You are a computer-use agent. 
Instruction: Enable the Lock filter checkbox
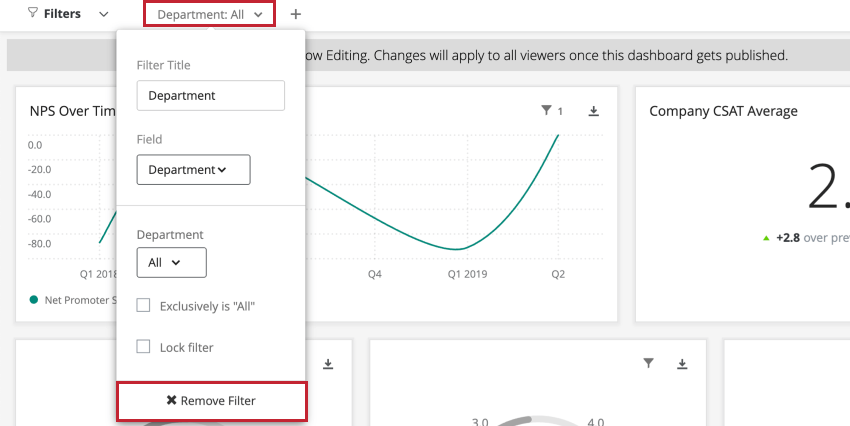click(143, 346)
